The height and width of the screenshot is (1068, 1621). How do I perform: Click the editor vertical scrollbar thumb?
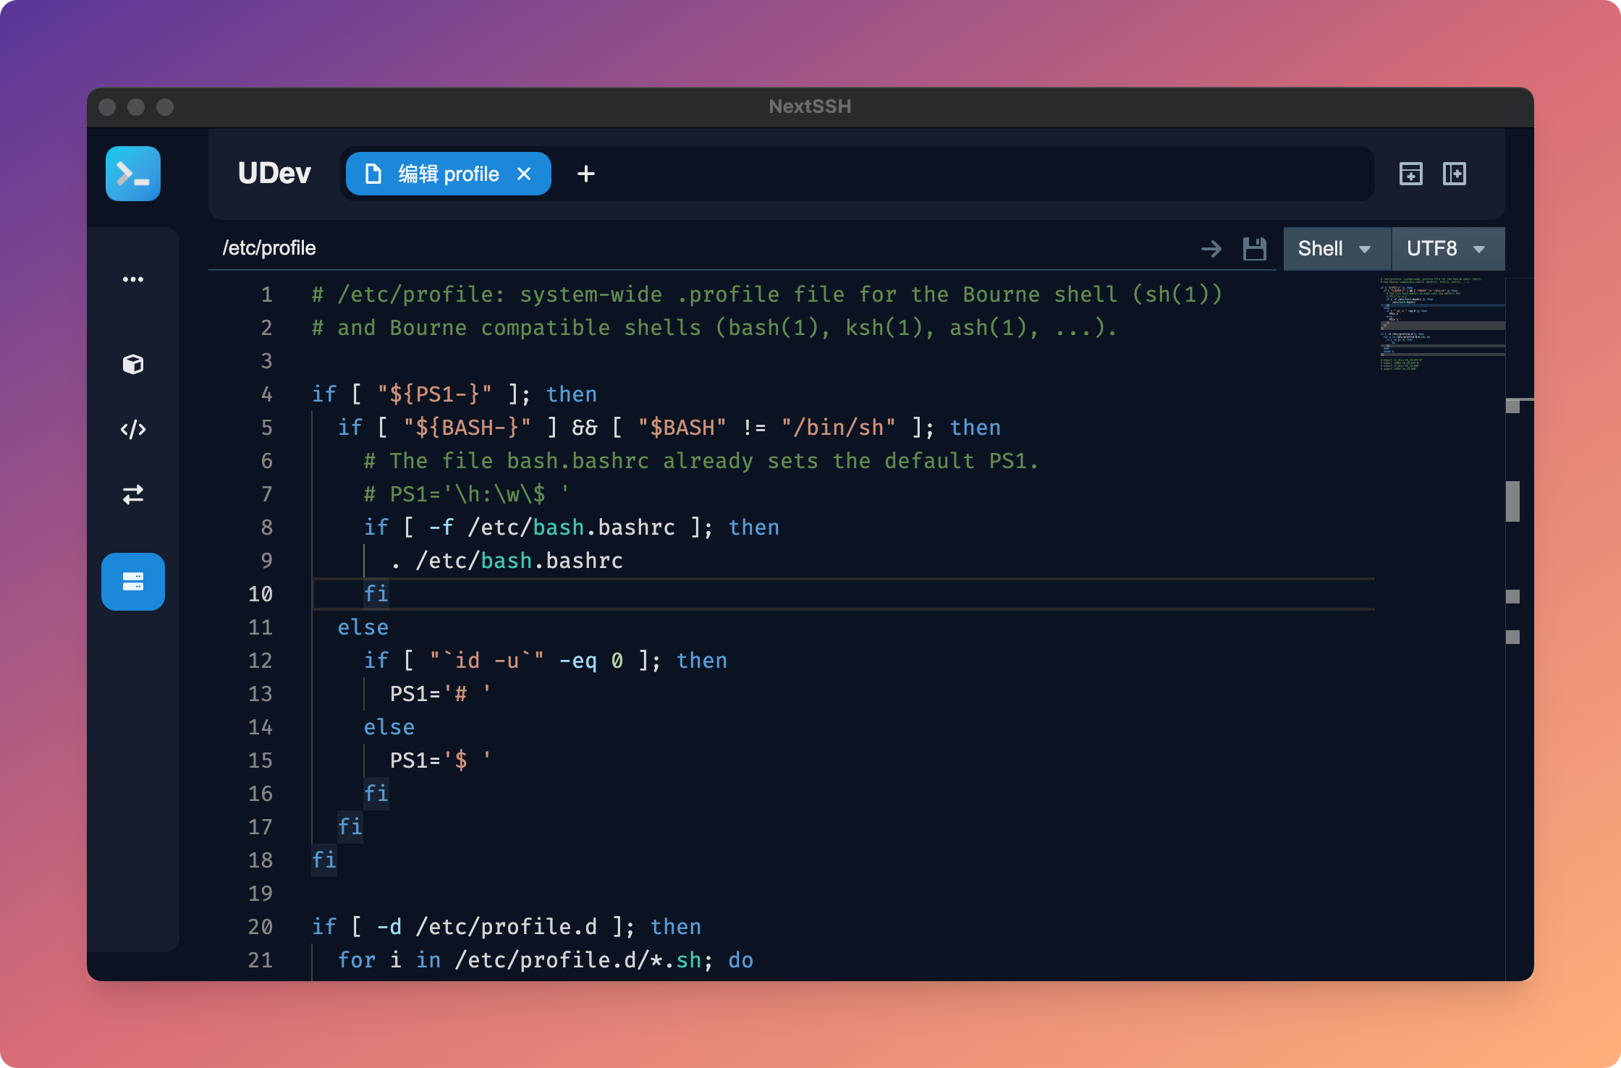(1512, 501)
